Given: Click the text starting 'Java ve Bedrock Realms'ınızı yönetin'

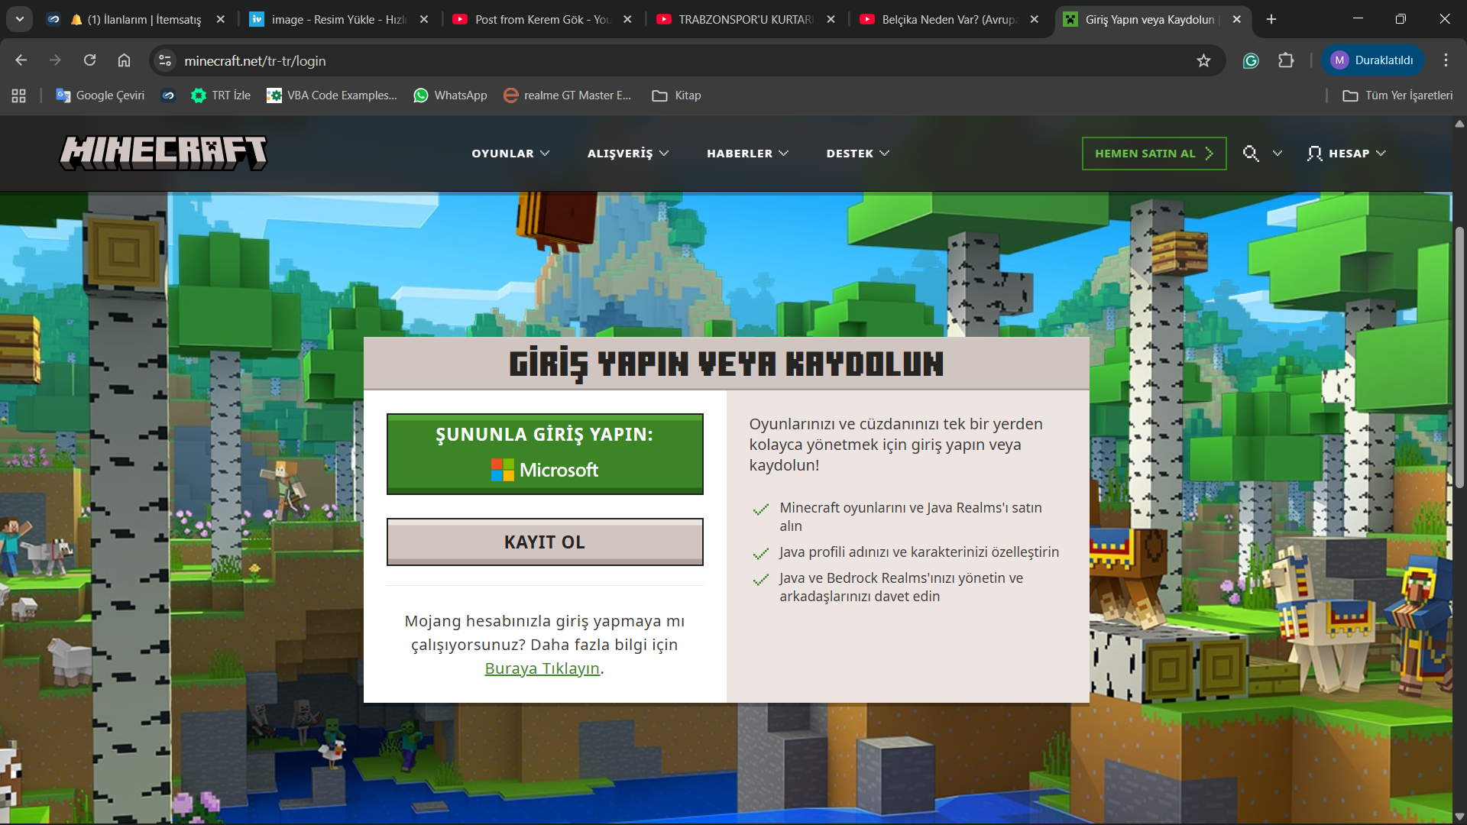Looking at the screenshot, I should pyautogui.click(x=902, y=587).
